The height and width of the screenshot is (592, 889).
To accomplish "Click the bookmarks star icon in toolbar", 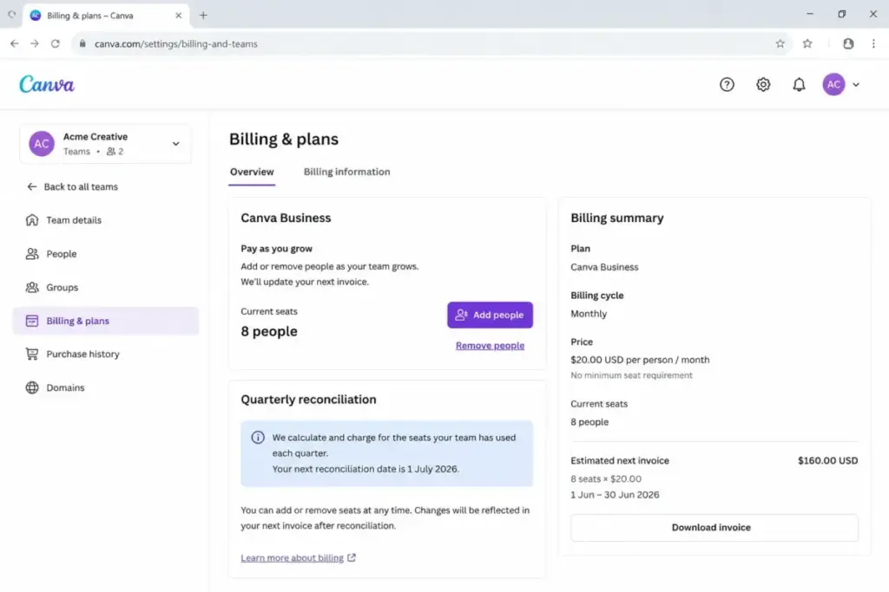I will 807,43.
